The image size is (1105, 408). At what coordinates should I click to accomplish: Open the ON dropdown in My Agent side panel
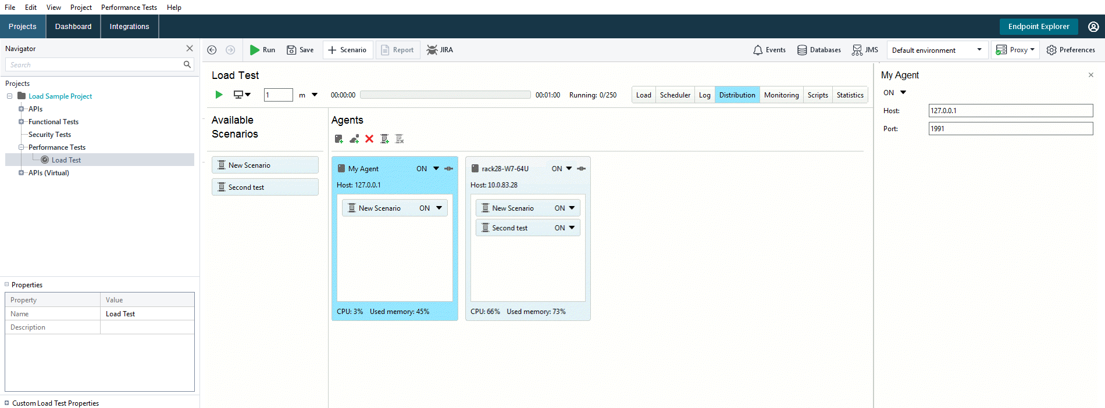pos(903,92)
